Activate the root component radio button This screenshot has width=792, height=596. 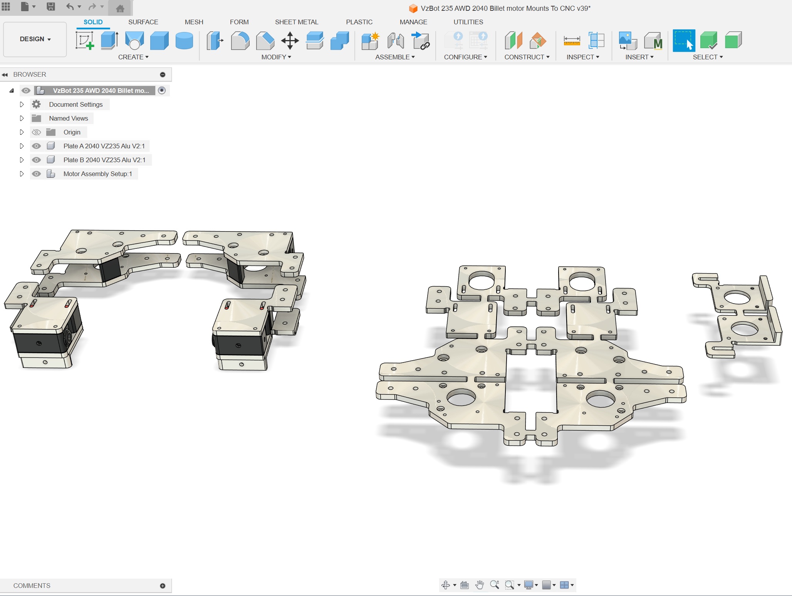162,91
